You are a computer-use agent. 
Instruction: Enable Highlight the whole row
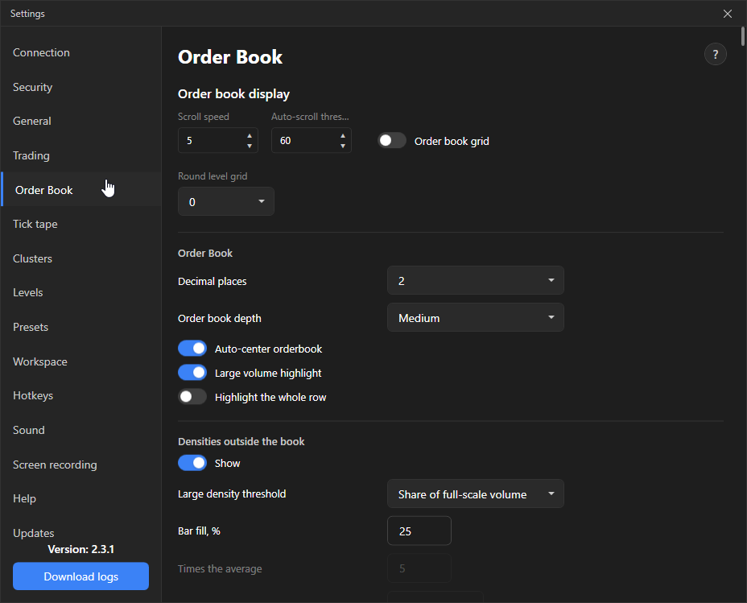pos(192,397)
